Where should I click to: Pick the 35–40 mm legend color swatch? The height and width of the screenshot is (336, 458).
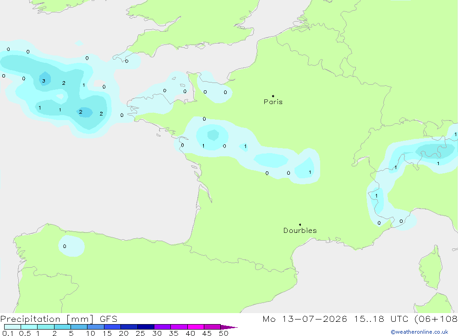click(179, 327)
